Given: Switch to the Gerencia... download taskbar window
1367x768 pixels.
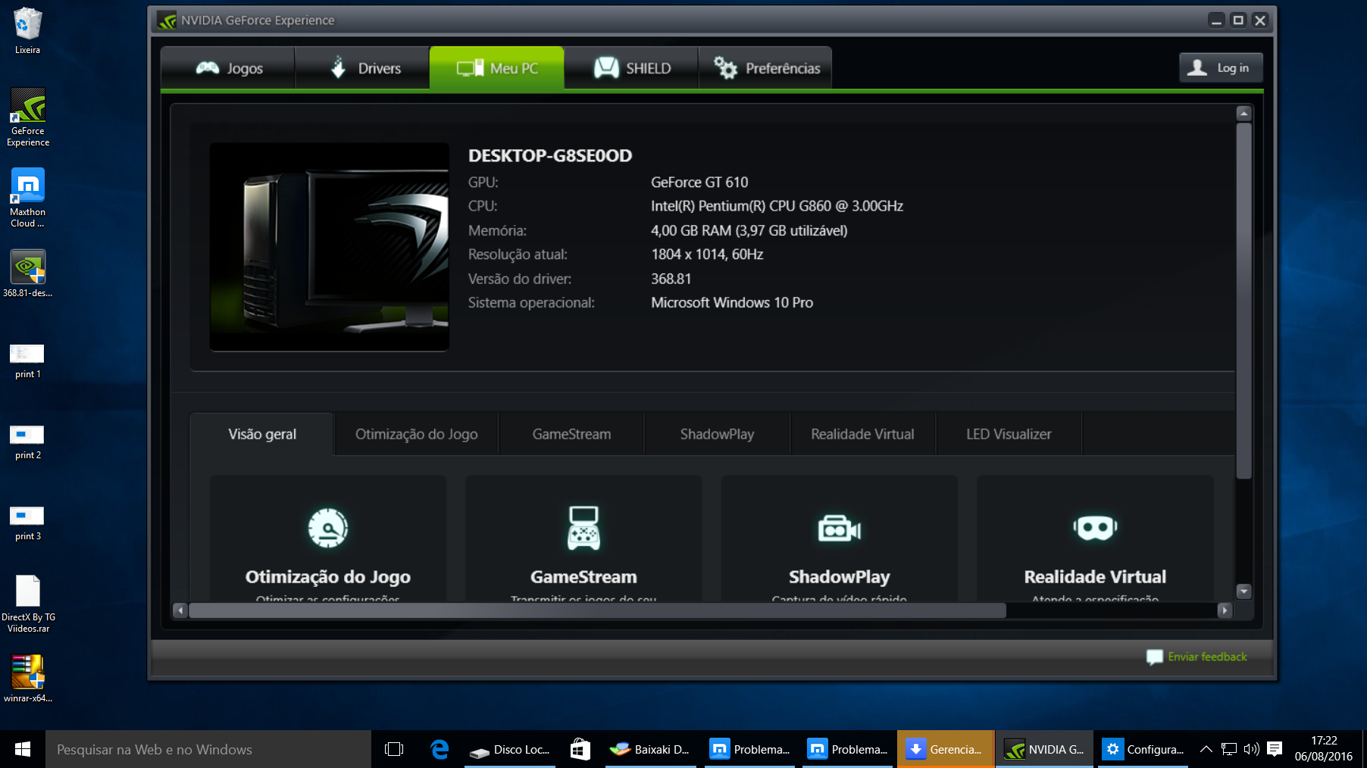Looking at the screenshot, I should (946, 749).
